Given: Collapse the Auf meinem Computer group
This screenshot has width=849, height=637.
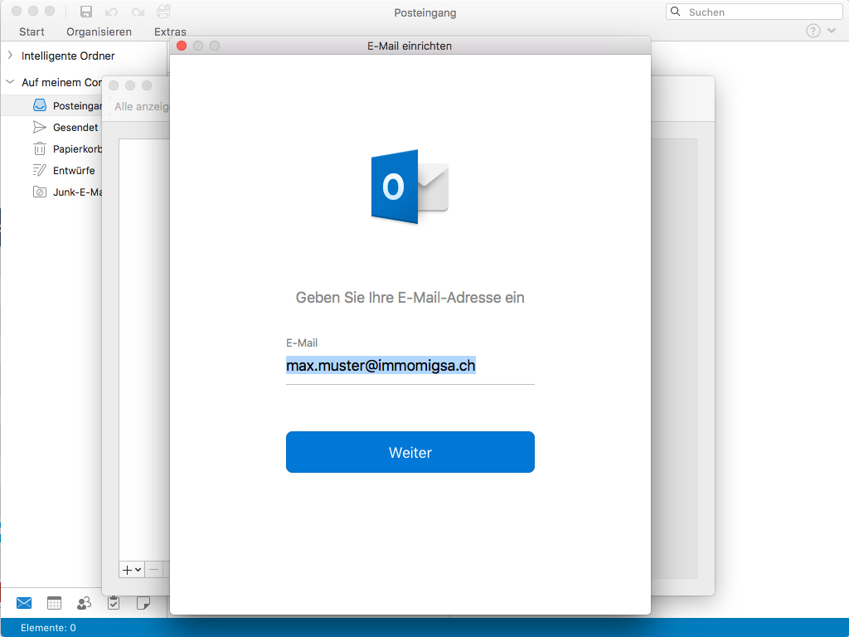Looking at the screenshot, I should point(10,82).
